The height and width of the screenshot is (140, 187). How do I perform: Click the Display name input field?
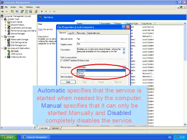pyautogui.click(x=101, y=44)
